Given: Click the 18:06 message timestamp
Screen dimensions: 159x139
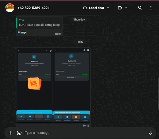Looking at the screenshot, I should pos(58,34).
